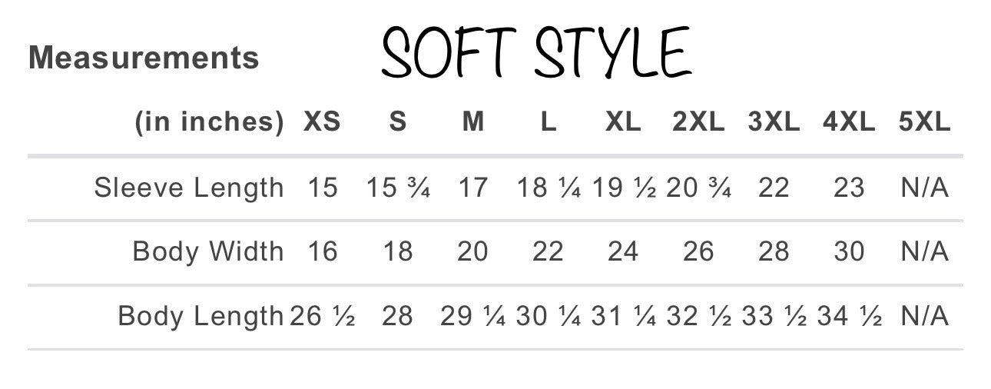The height and width of the screenshot is (389, 991).
Task: Click Sleeve Length value 23 for 4XL
Action: click(849, 188)
